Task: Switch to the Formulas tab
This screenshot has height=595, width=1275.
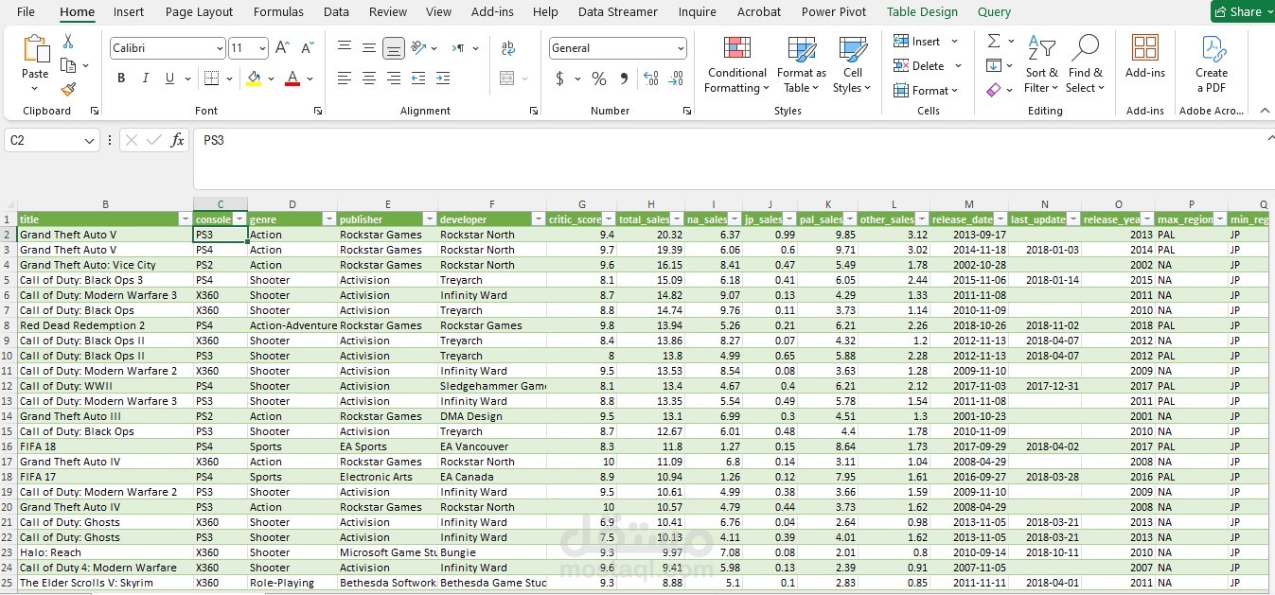Action: point(278,12)
